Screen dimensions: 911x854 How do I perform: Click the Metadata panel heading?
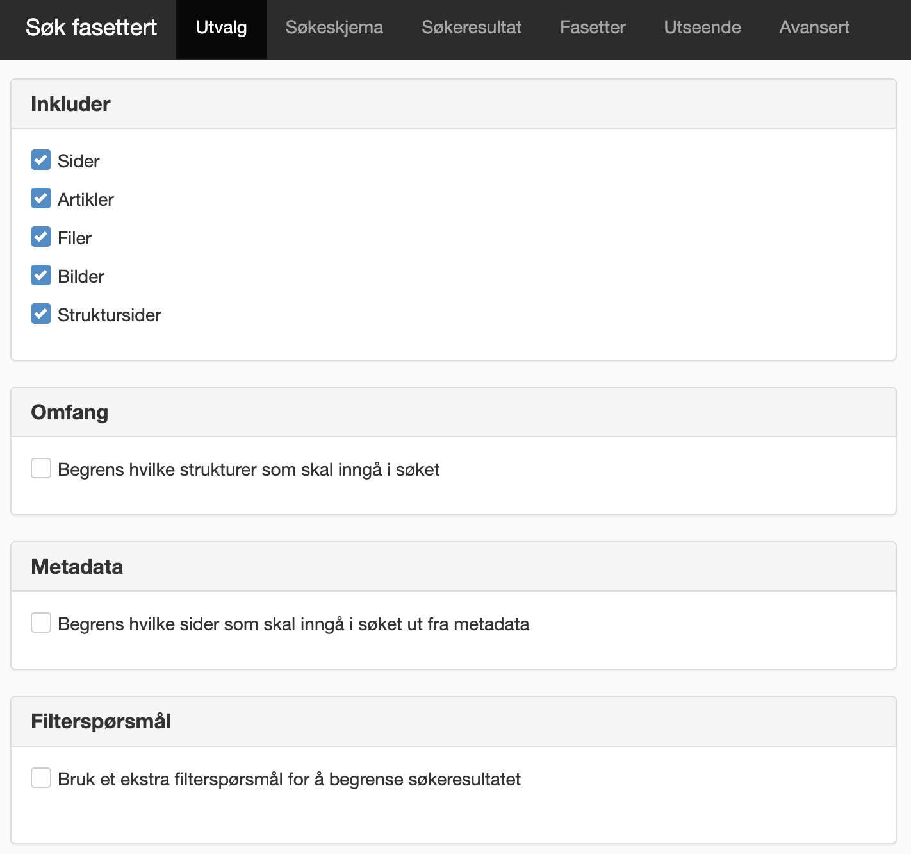(77, 567)
